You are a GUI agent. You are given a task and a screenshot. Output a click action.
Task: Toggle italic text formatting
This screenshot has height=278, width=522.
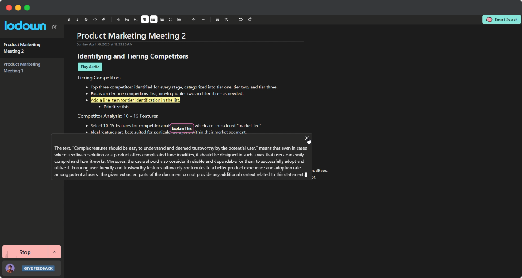(78, 20)
